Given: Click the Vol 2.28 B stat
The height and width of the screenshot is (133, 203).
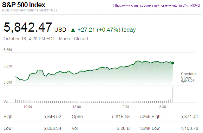Looking at the screenshot, I should point(123,128).
